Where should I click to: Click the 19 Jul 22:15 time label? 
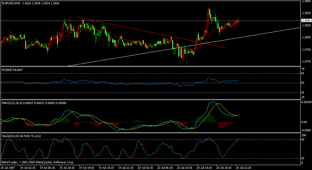tap(126, 168)
